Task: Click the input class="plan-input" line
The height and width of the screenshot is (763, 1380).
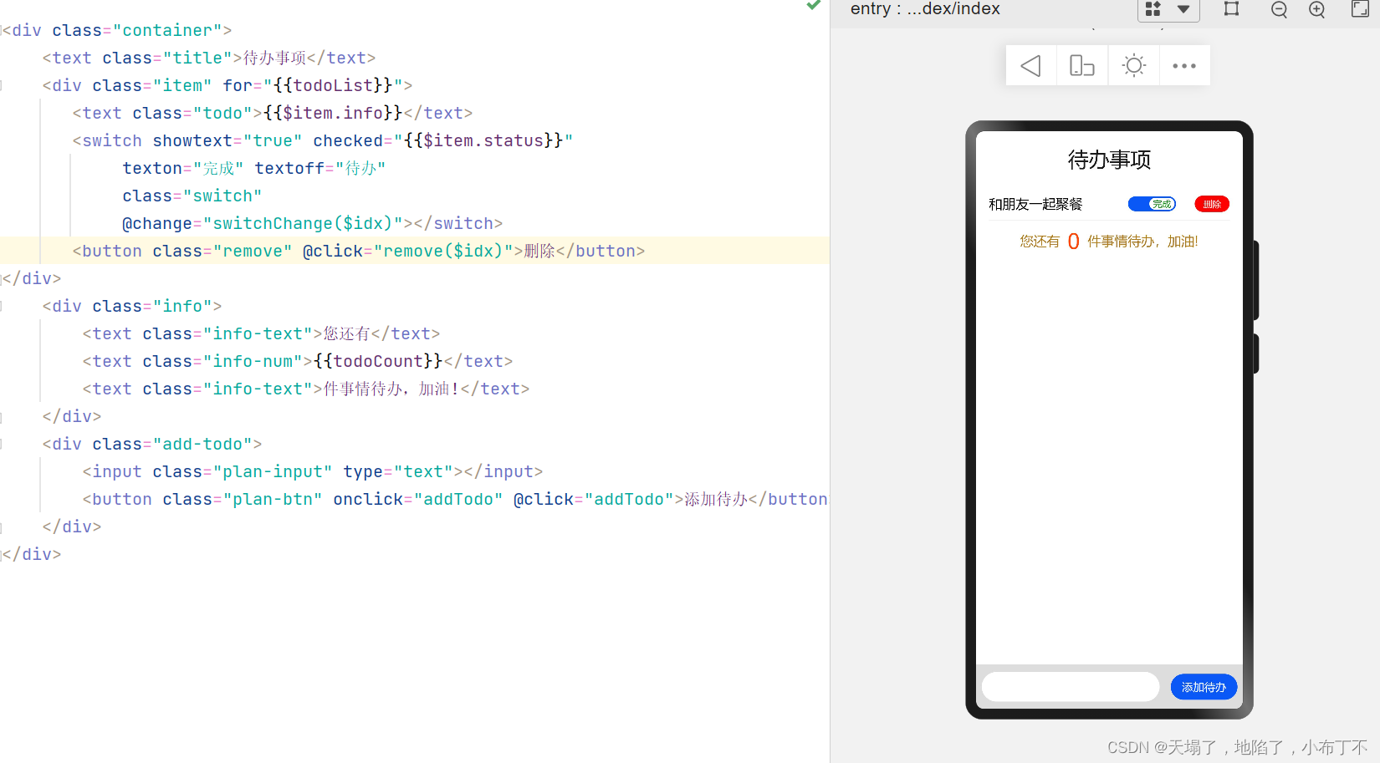Action: pos(313,471)
